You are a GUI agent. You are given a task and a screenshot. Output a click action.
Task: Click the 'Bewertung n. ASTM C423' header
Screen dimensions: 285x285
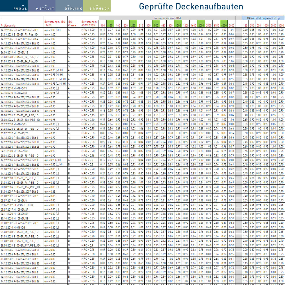pos(89,24)
